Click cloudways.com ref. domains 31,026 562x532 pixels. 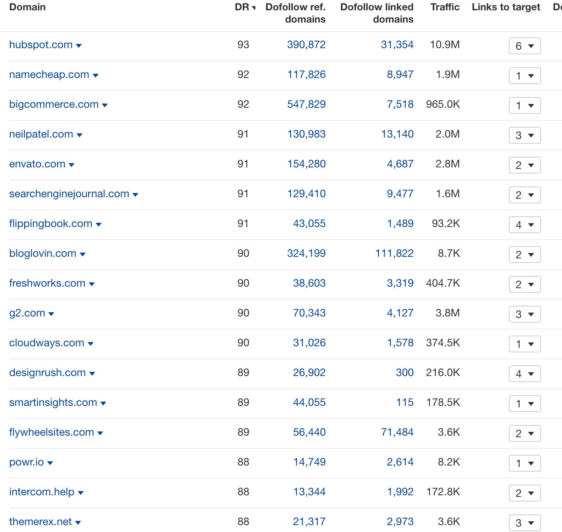309,343
